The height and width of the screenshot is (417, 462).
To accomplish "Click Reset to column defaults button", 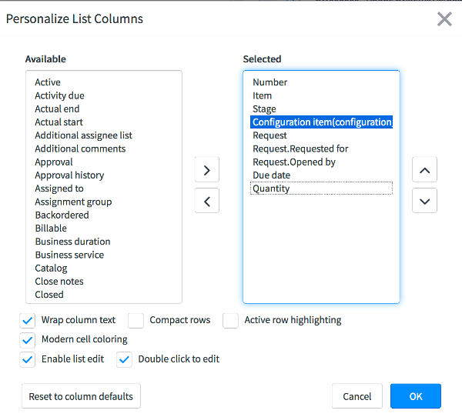I will pos(81,396).
